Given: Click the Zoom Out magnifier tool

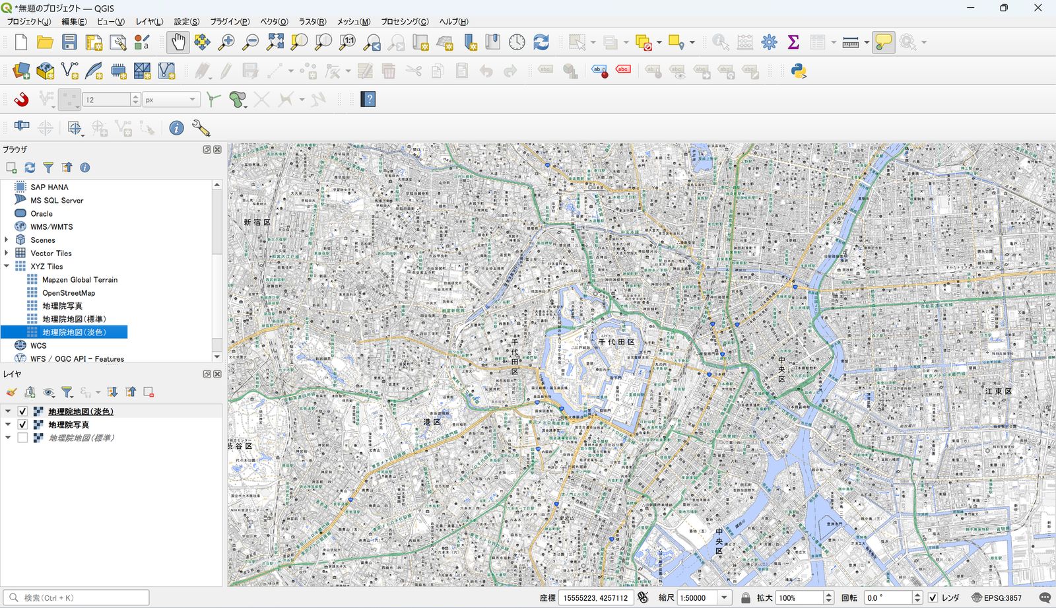Looking at the screenshot, I should pos(251,42).
